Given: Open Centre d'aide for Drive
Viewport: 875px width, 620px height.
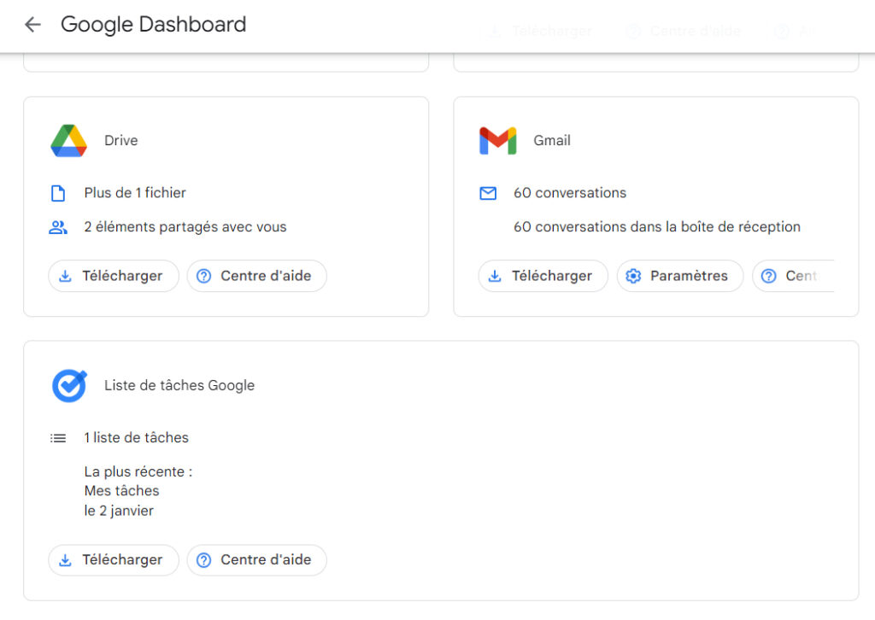Looking at the screenshot, I should click(x=256, y=276).
